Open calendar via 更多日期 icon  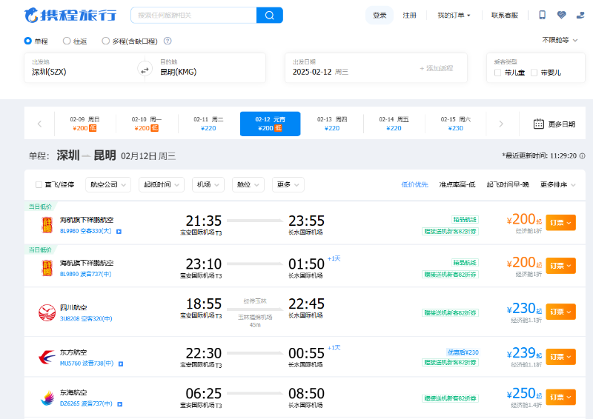[x=539, y=124]
